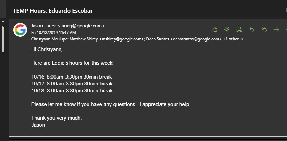Click the 10/17 hours line in the message

72,84
